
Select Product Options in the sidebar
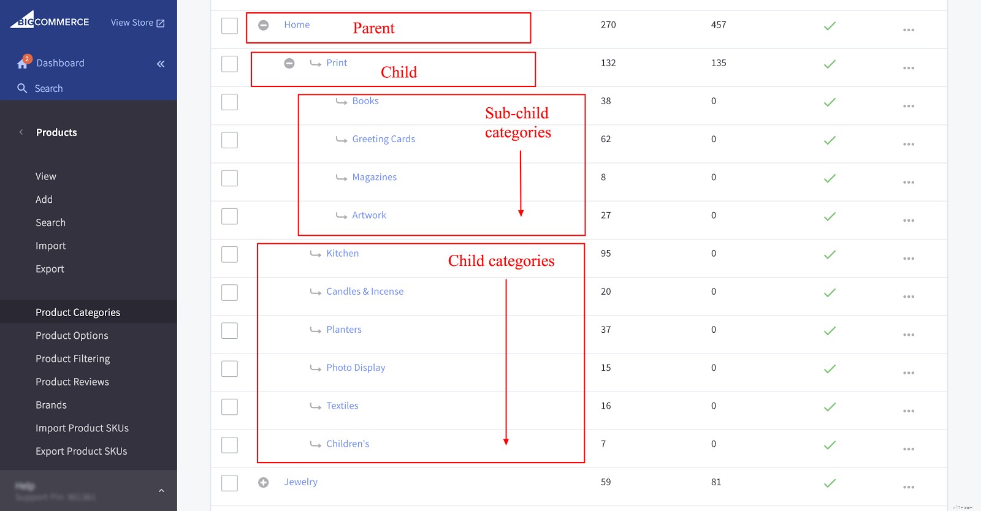(72, 335)
